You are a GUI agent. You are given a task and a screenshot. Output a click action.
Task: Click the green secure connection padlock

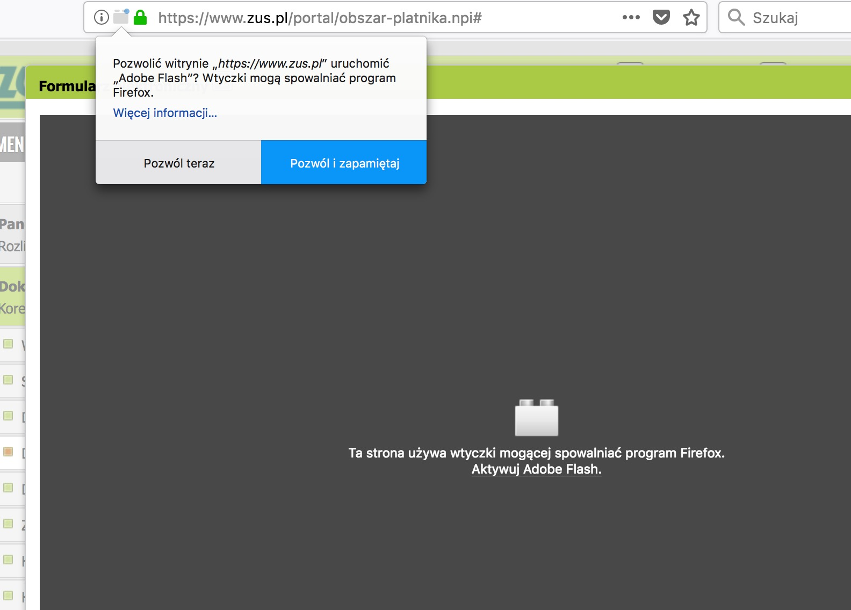140,17
